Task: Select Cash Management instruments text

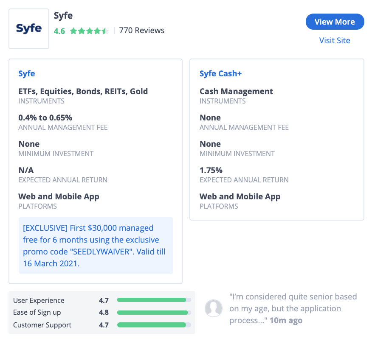Action: click(x=236, y=92)
